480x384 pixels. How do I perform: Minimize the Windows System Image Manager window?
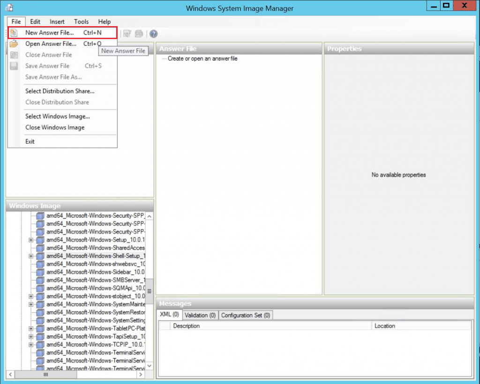(x=434, y=6)
